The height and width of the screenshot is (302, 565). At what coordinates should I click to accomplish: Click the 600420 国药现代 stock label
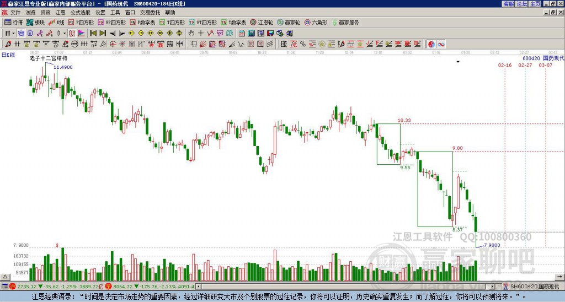[543, 58]
